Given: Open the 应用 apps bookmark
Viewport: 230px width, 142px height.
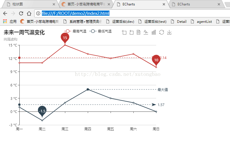Looking at the screenshot, I should coord(10,22).
